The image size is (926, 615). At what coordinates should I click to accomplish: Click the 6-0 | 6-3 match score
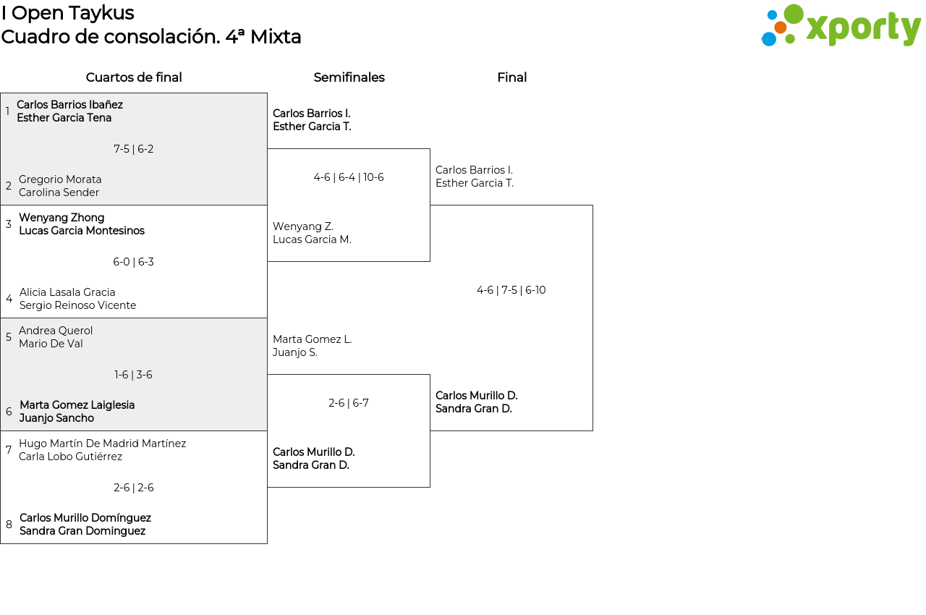coord(134,262)
